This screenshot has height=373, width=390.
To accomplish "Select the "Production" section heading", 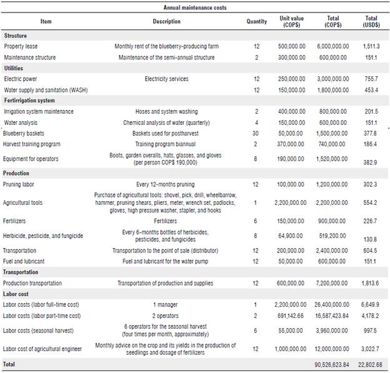I will click(x=17, y=173).
